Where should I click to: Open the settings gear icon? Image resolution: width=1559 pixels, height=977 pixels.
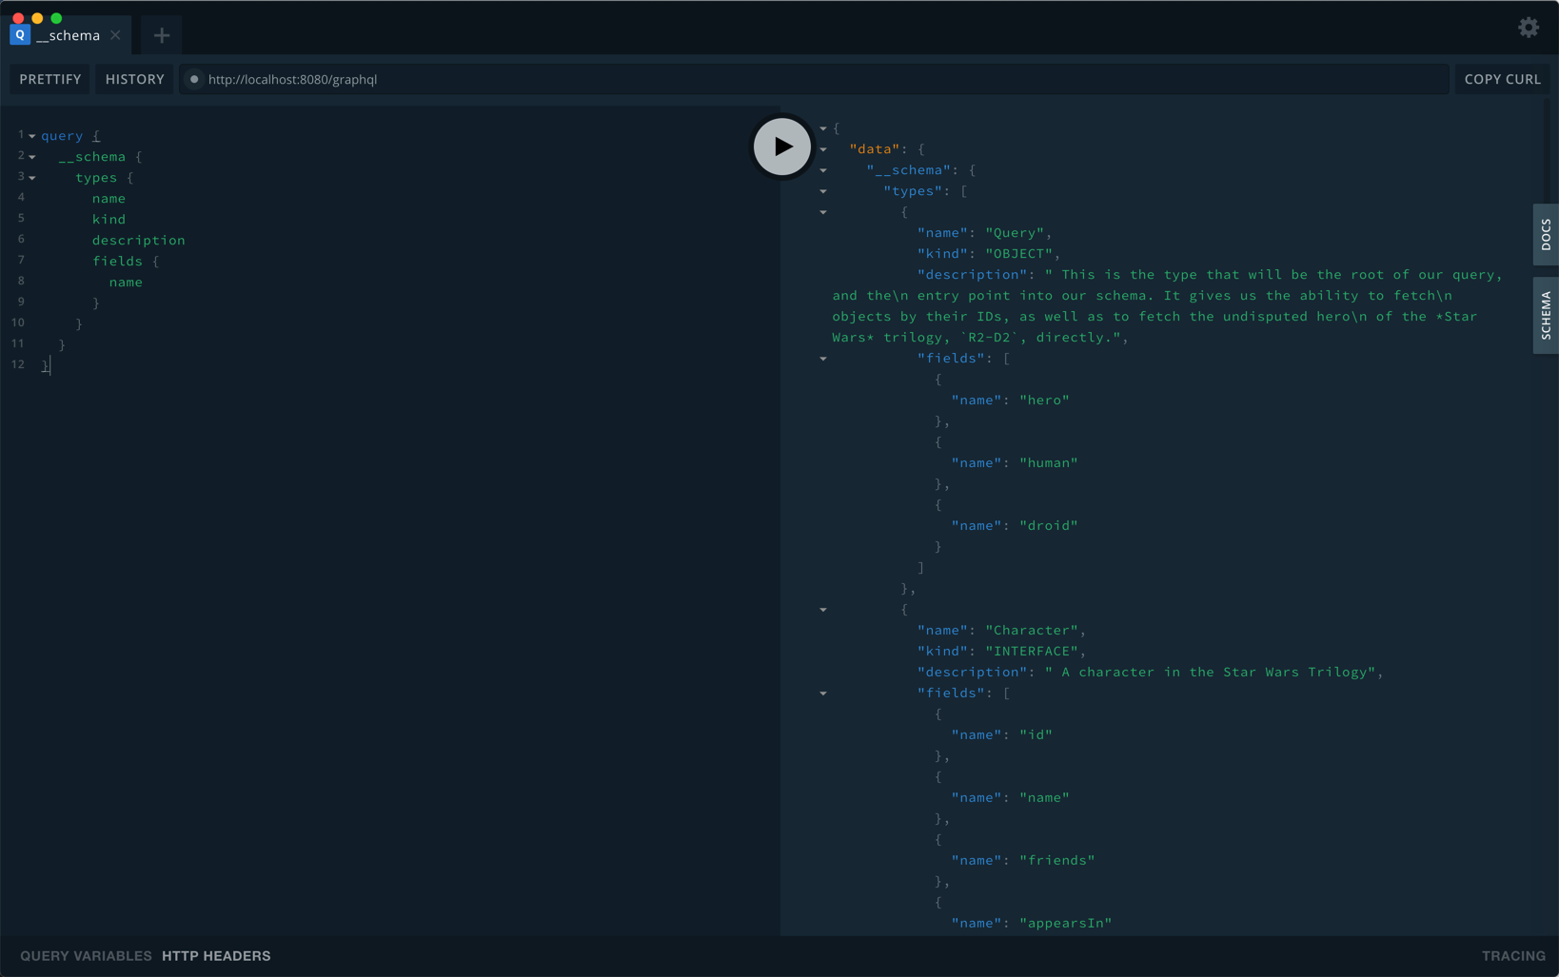tap(1529, 28)
